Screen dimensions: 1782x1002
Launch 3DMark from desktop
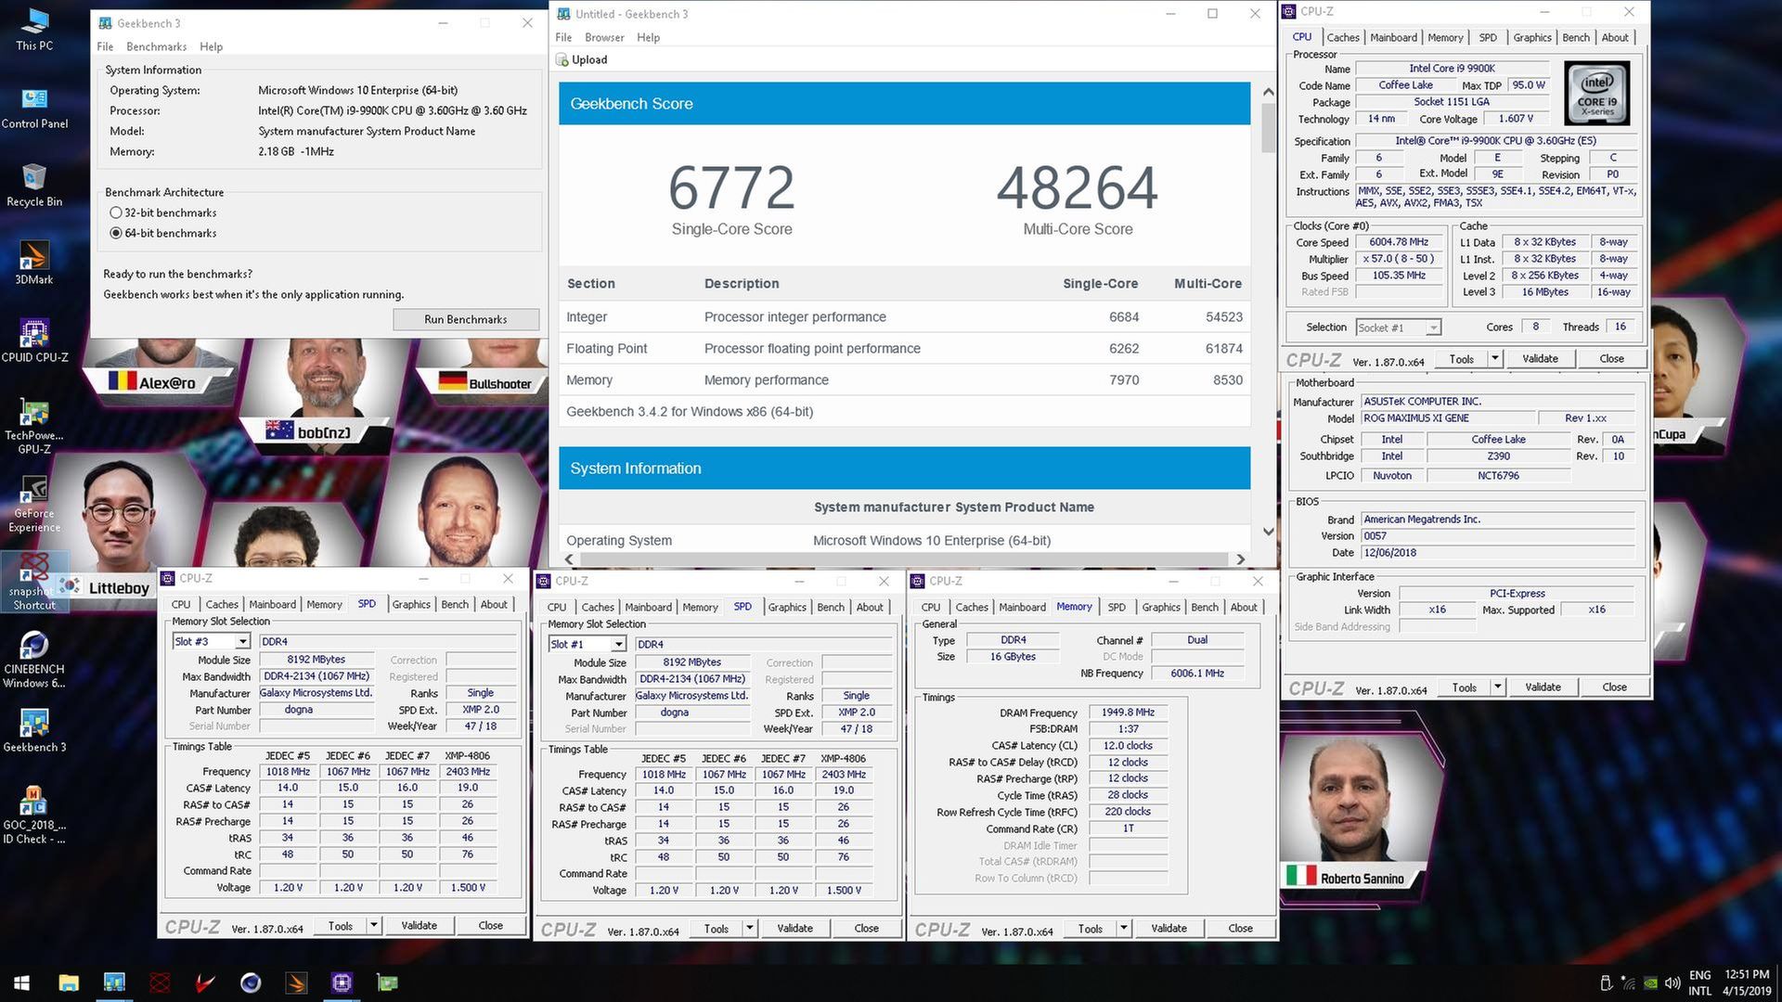pos(34,263)
